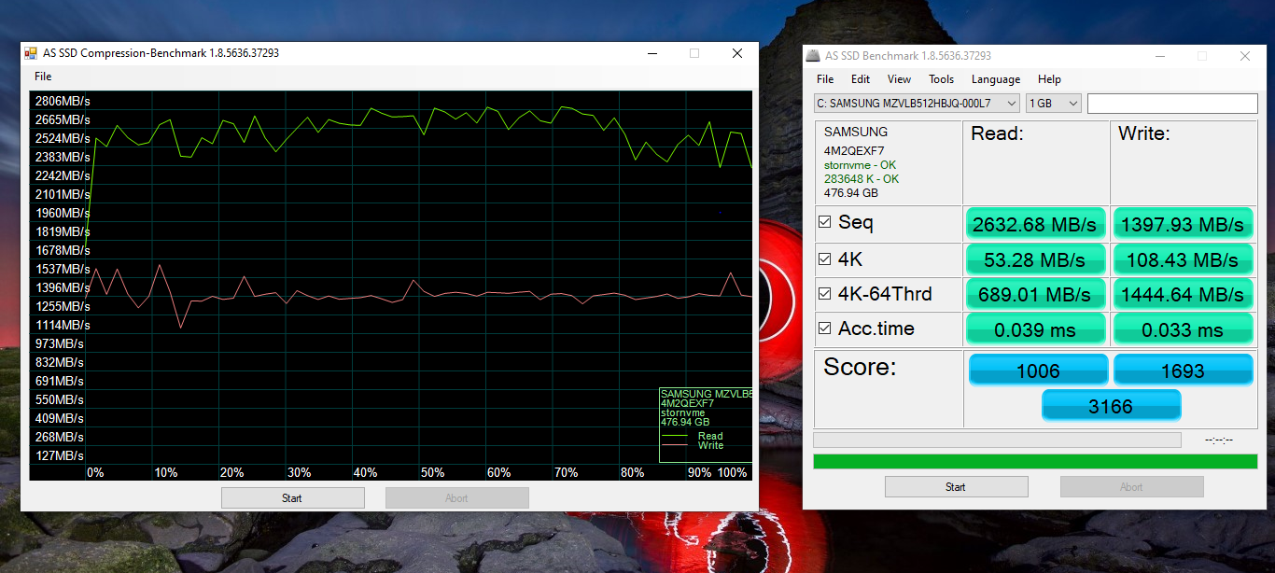Uncheck the Seq test checkbox

point(824,222)
